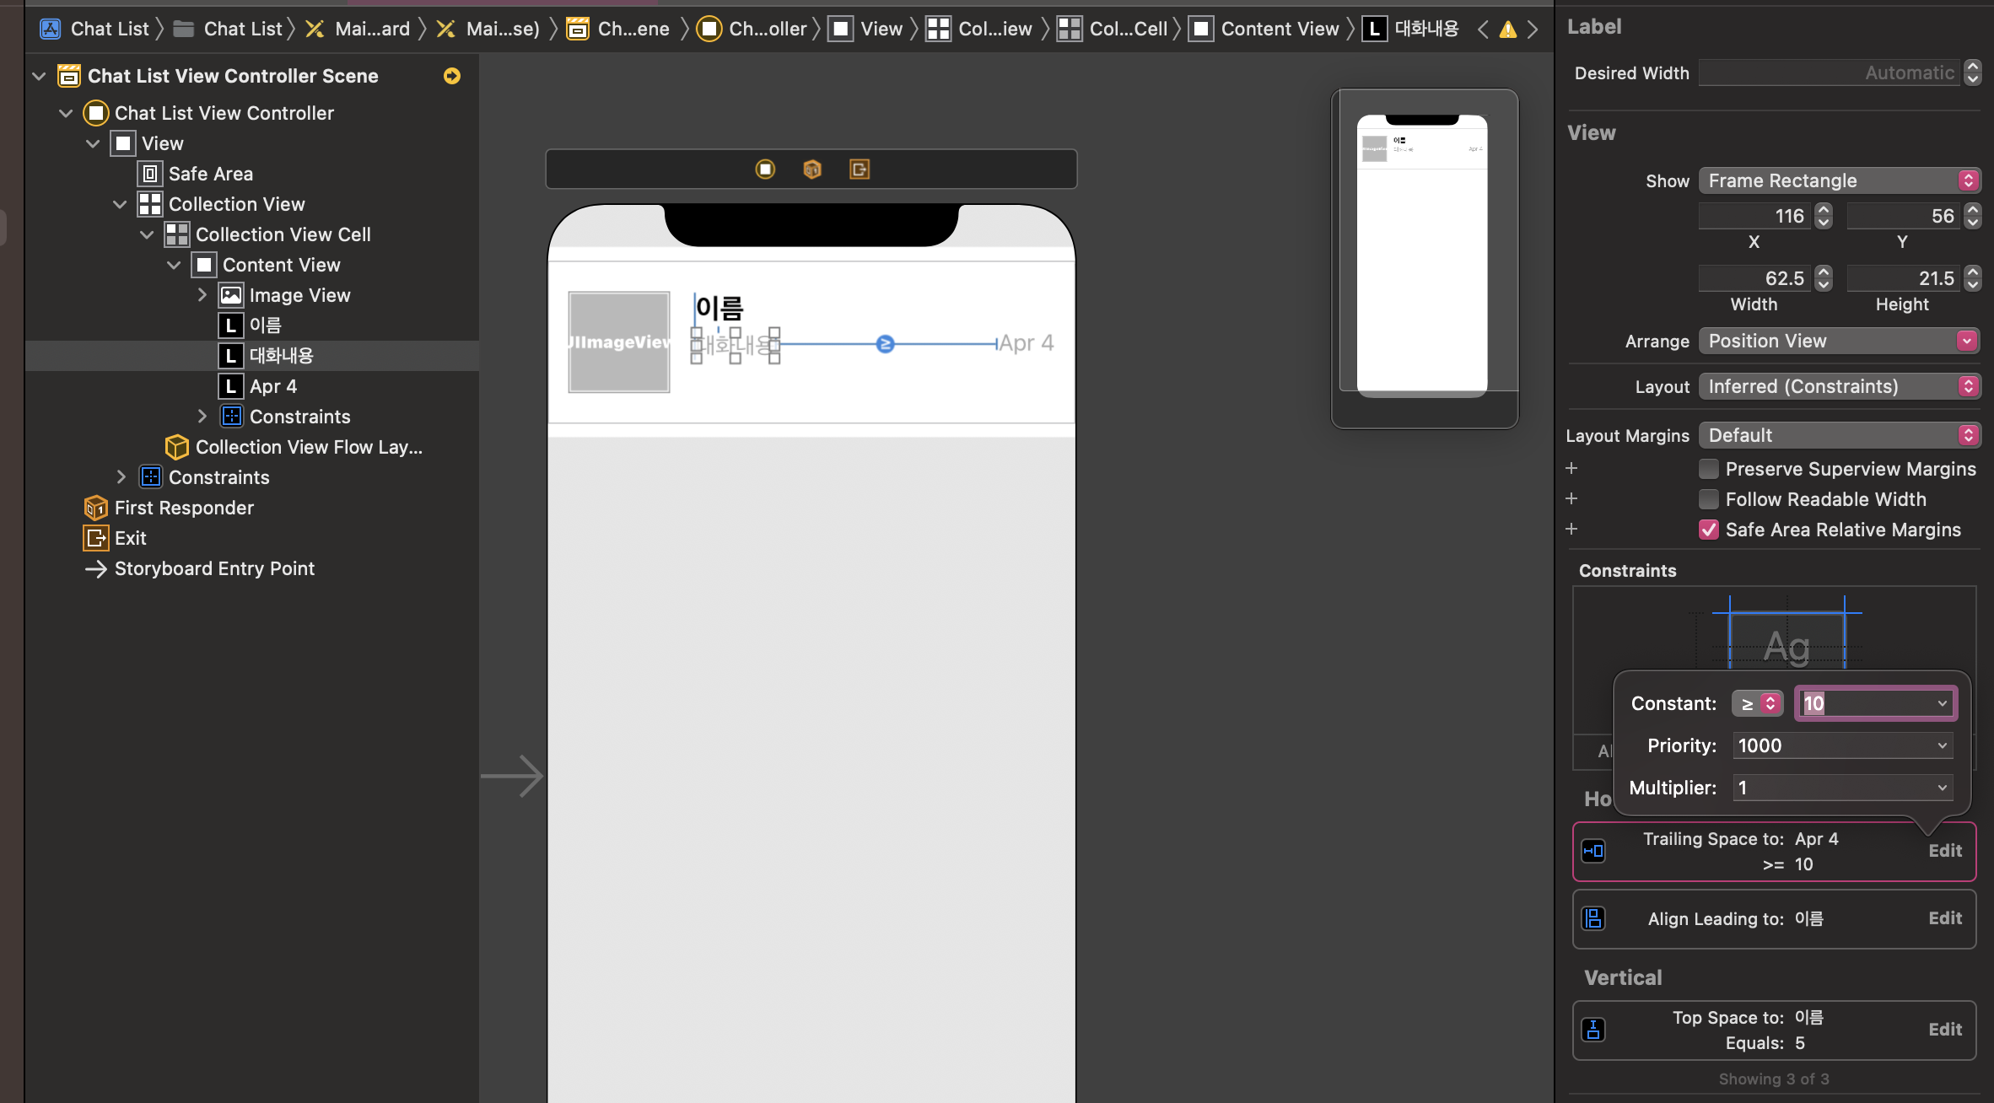This screenshot has height=1103, width=1994.
Task: Click the yellow arrow beside scene title
Action: coord(452,76)
